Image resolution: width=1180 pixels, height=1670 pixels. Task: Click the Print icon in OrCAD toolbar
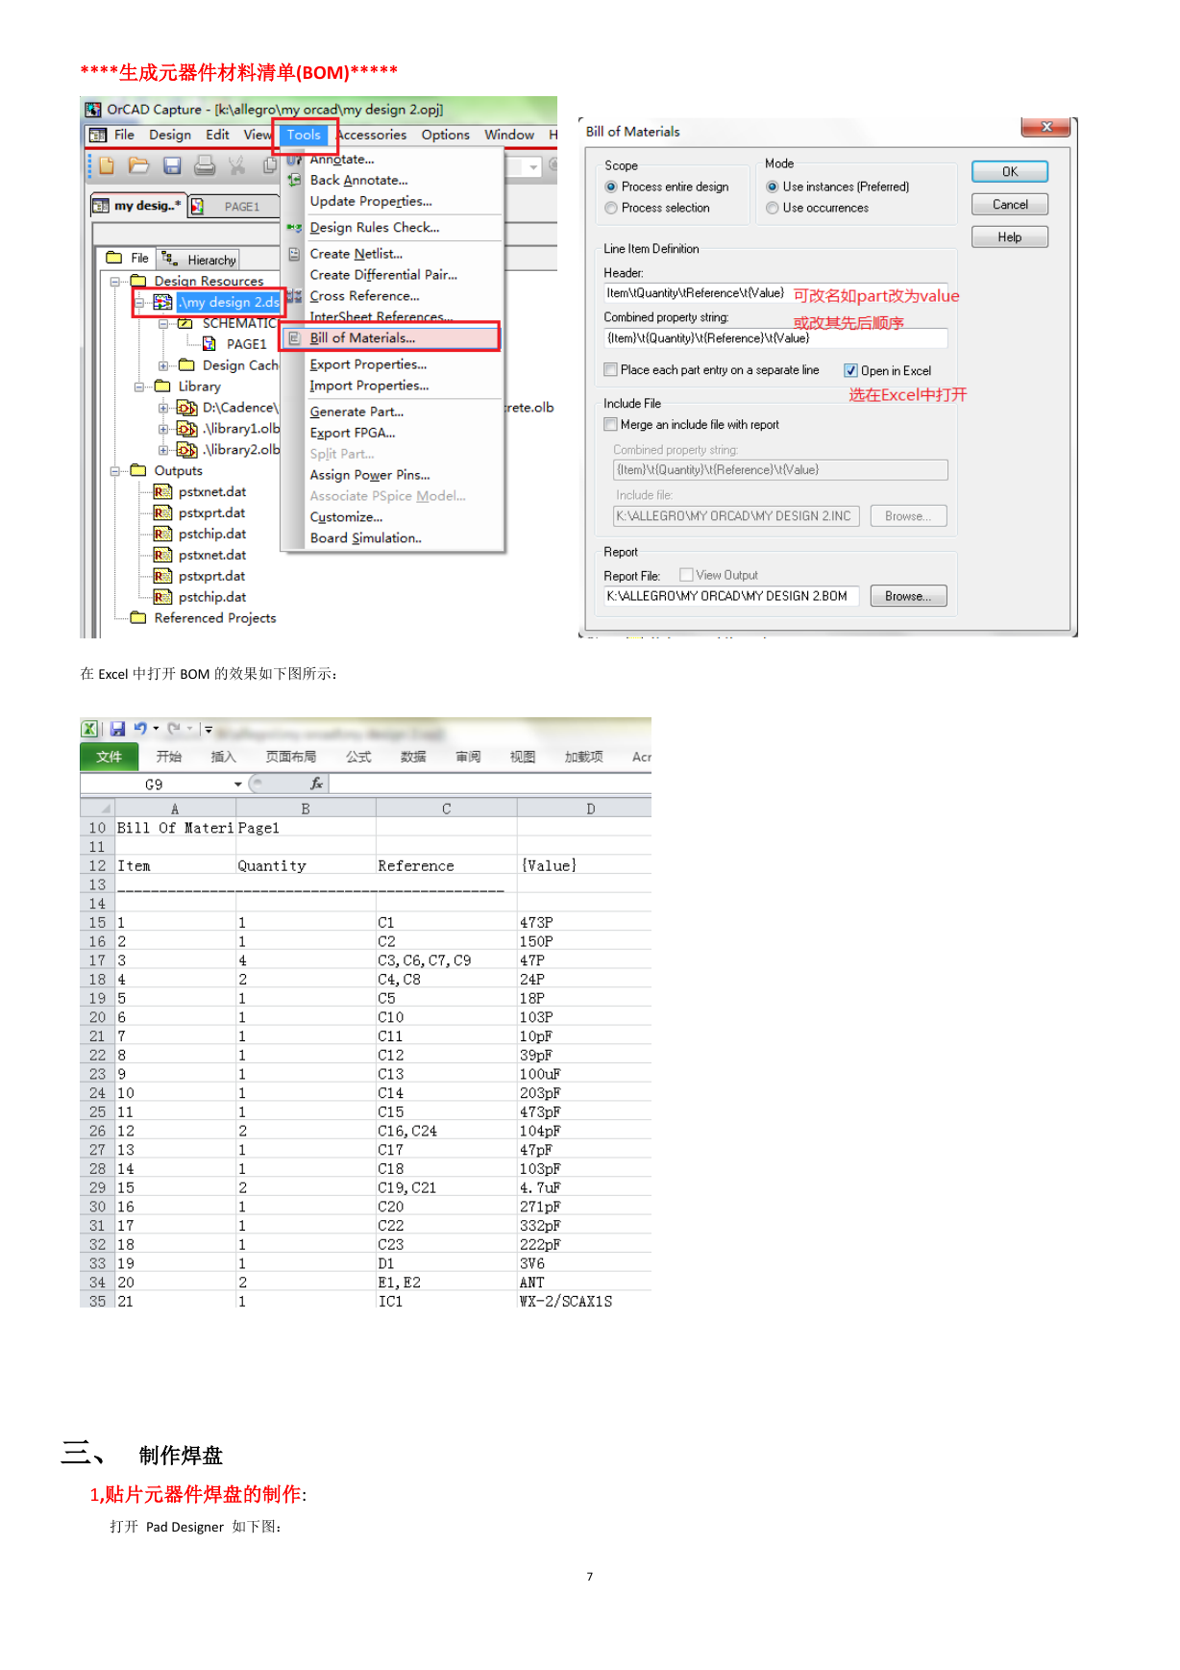205,166
